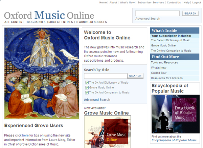Click the header SEARCH button

coord(190,14)
